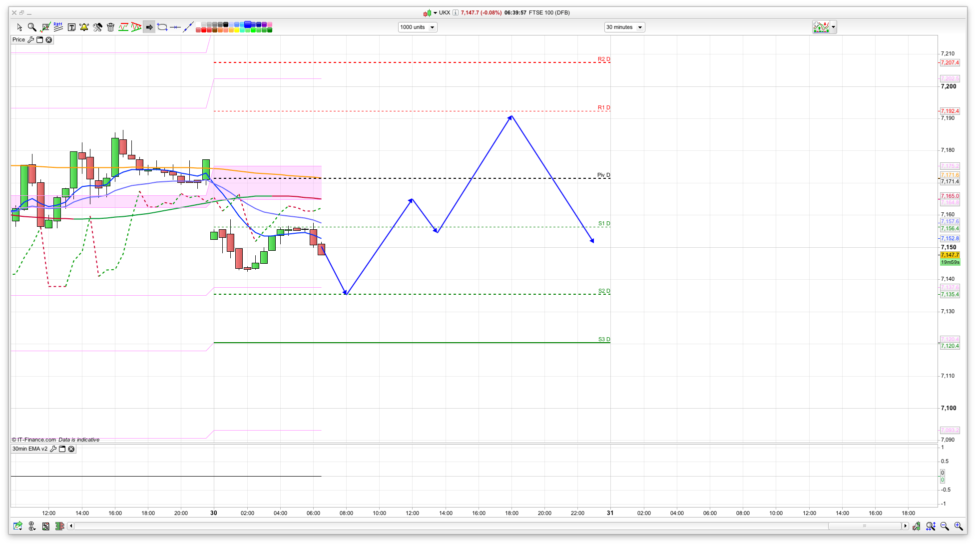Open the 1000 units dropdown
The image size is (976, 545).
tap(418, 27)
